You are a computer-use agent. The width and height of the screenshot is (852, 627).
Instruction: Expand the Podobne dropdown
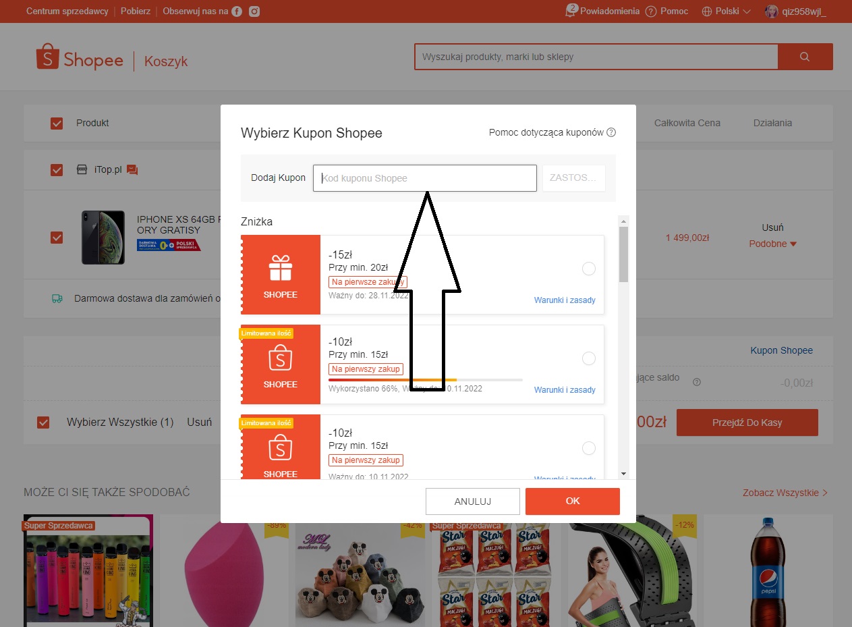coord(772,244)
